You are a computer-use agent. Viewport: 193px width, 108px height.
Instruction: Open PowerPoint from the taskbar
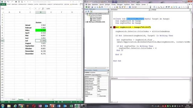52,106
